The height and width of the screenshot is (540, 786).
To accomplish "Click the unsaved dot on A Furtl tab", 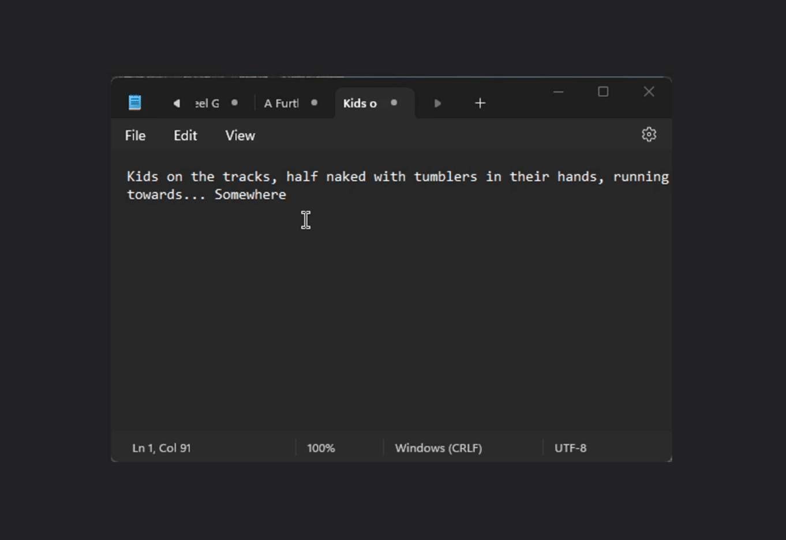I will point(315,103).
